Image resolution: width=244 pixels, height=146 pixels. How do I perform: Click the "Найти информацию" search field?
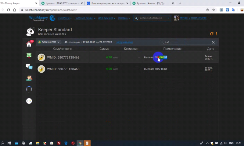tap(152, 18)
